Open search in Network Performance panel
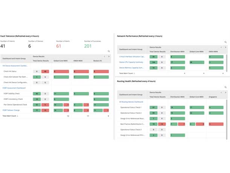The width and height of the screenshot is (230, 173). click(225, 42)
